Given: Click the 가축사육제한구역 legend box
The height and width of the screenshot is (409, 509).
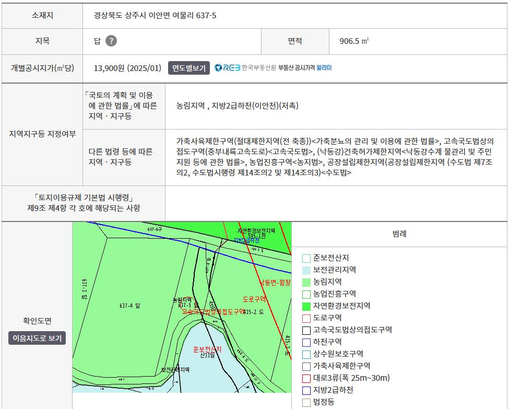Looking at the screenshot, I should (x=306, y=367).
